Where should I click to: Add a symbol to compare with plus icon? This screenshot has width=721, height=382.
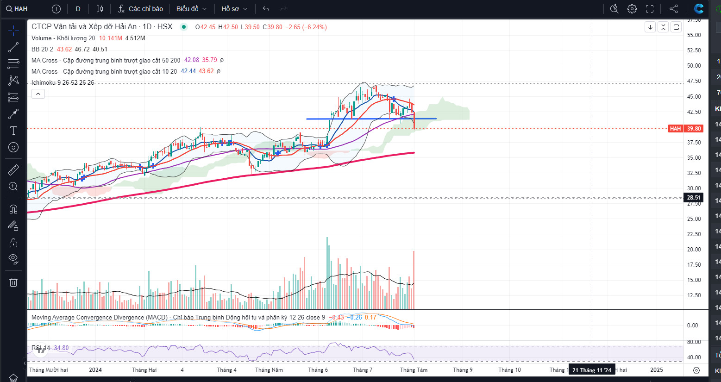pyautogui.click(x=56, y=9)
